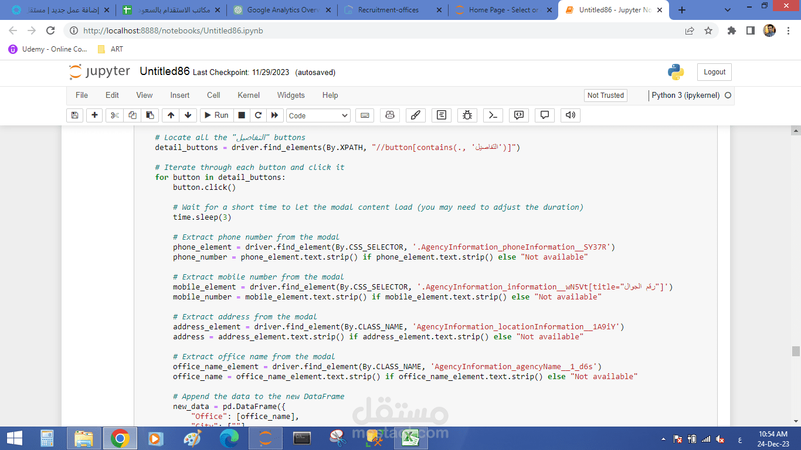Share this page via the share icon
The width and height of the screenshot is (801, 450).
690,30
